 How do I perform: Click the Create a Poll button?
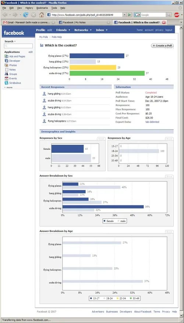click(162, 46)
